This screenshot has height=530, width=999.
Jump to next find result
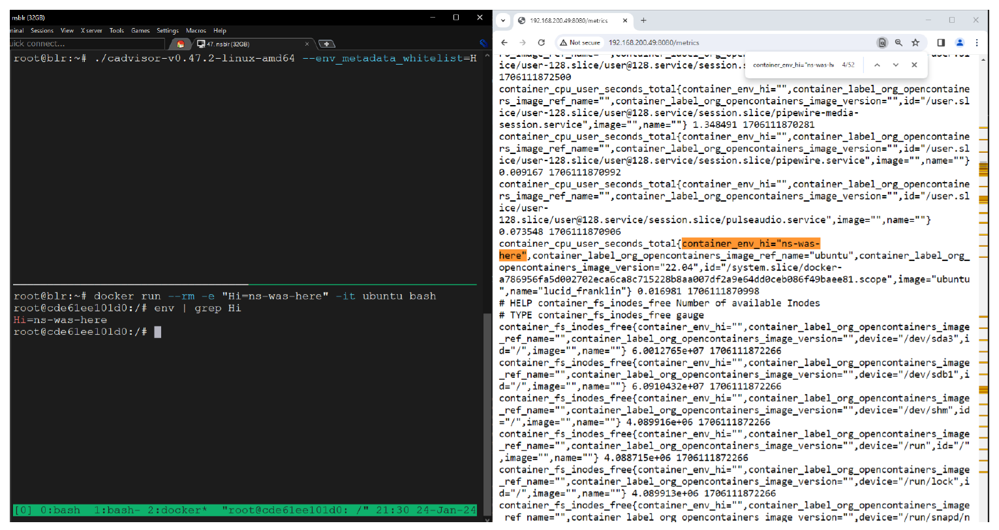(x=895, y=65)
